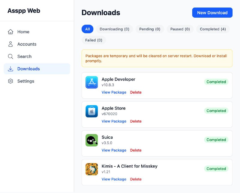Click the Suica app icon
This screenshot has width=240, height=193.
coord(91,140)
